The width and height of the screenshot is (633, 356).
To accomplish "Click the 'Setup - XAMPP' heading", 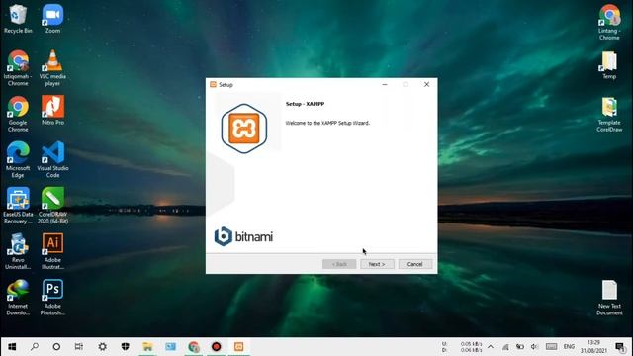I will pos(306,104).
